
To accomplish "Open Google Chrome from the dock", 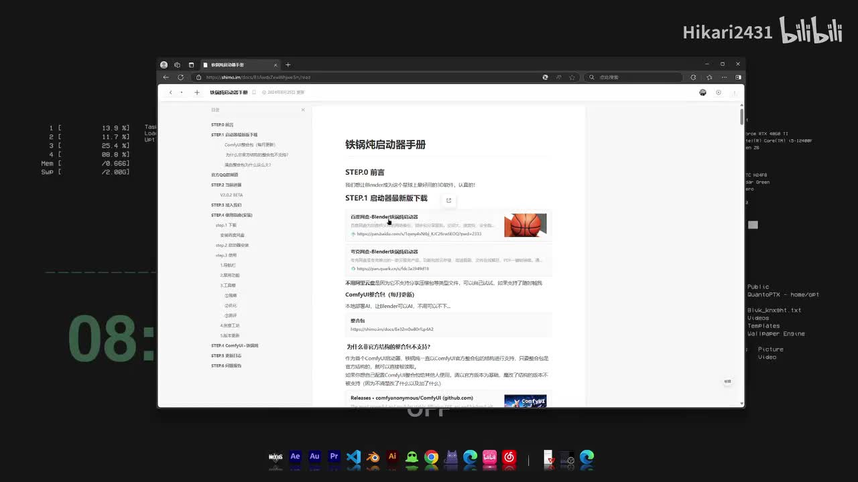I will click(x=432, y=457).
